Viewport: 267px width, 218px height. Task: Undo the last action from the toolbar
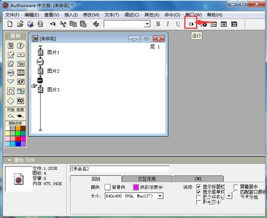tap(53, 24)
